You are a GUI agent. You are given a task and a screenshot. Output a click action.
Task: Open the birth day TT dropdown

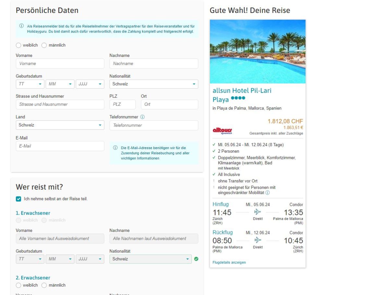30,84
